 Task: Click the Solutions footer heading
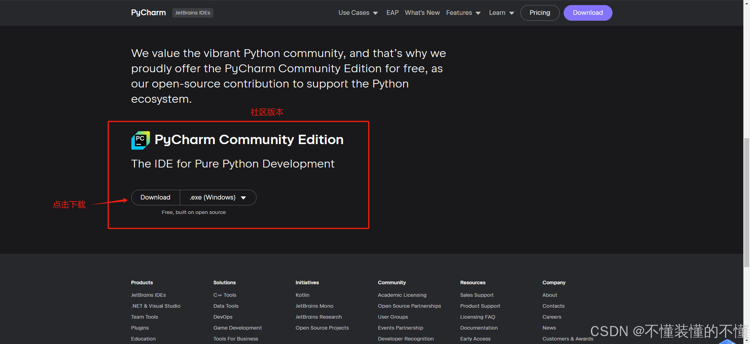225,283
